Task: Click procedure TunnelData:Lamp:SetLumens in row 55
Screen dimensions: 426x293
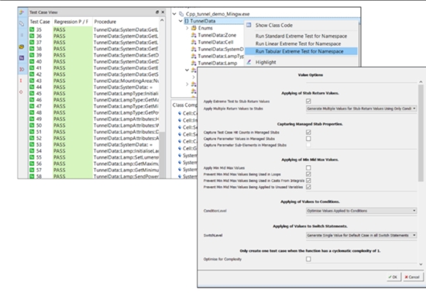Action: [x=126, y=157]
